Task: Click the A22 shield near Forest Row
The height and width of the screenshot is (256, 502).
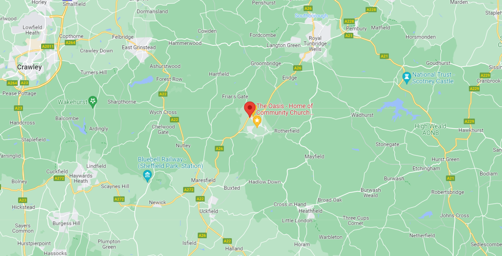Action: coord(163,94)
